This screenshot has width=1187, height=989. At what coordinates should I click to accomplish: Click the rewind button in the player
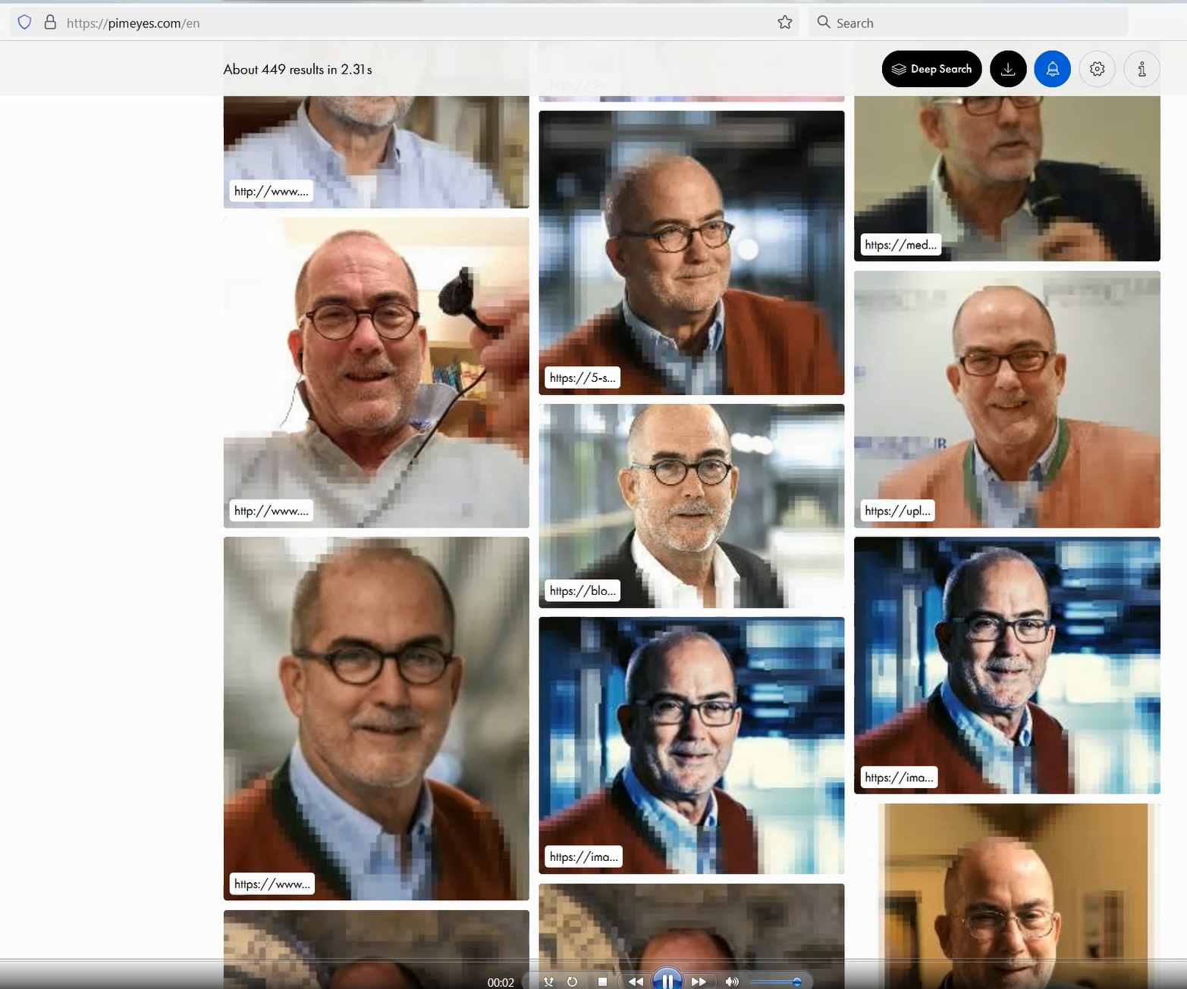[x=636, y=981]
